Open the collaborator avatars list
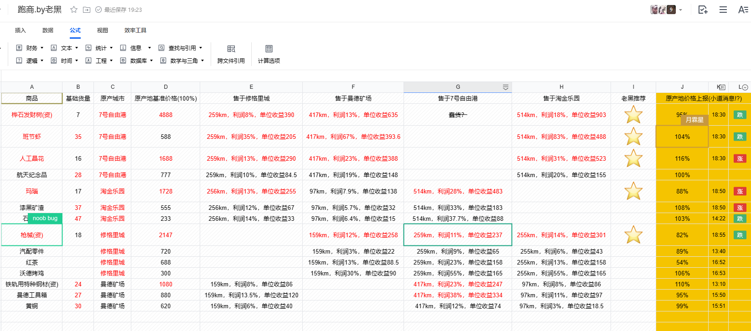Image resolution: width=751 pixels, height=331 pixels. click(x=663, y=10)
